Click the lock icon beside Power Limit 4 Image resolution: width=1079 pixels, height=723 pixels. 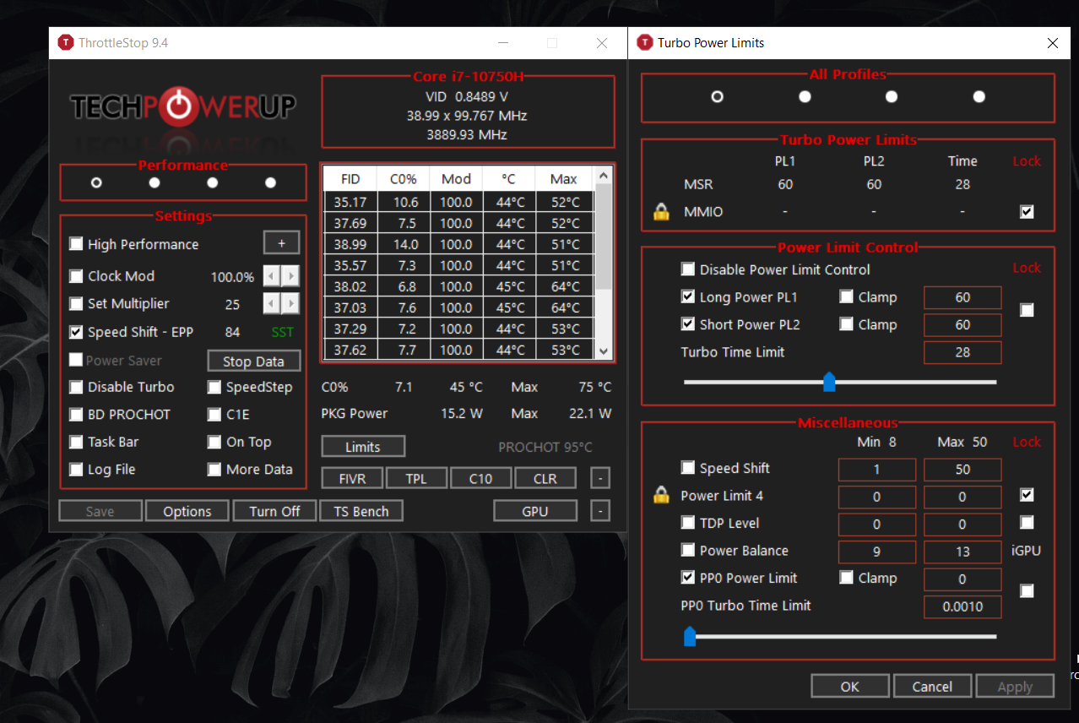click(662, 496)
